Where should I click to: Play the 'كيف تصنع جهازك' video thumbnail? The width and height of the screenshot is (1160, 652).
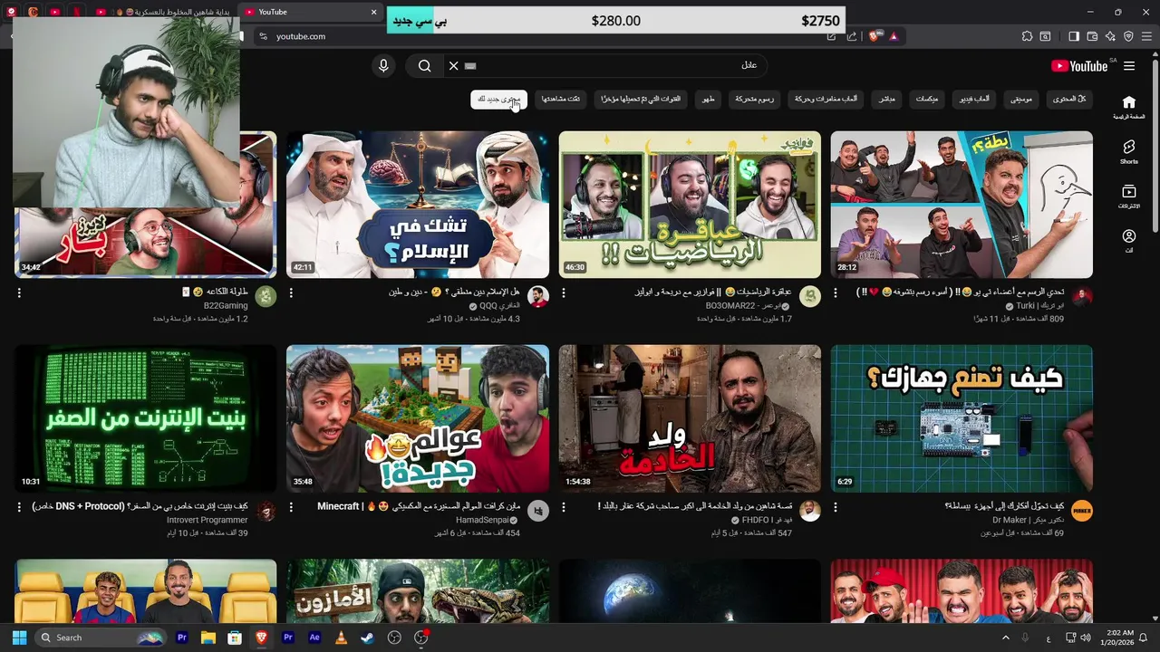pos(962,418)
